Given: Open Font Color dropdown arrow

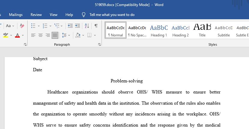Looking at the screenshot, I should (x=23, y=35).
